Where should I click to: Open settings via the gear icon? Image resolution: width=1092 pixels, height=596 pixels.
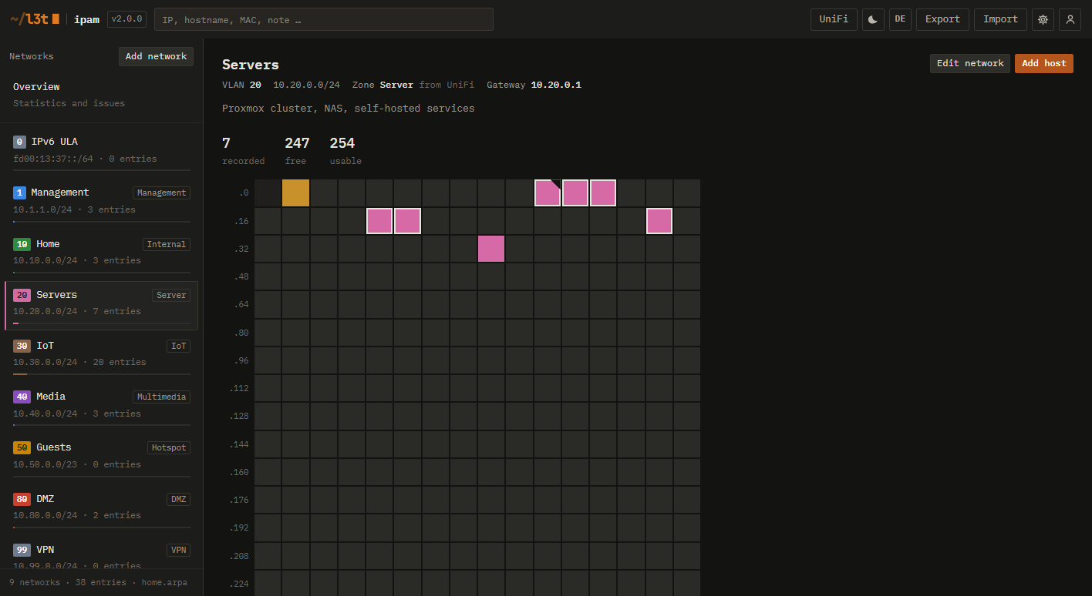click(1043, 19)
